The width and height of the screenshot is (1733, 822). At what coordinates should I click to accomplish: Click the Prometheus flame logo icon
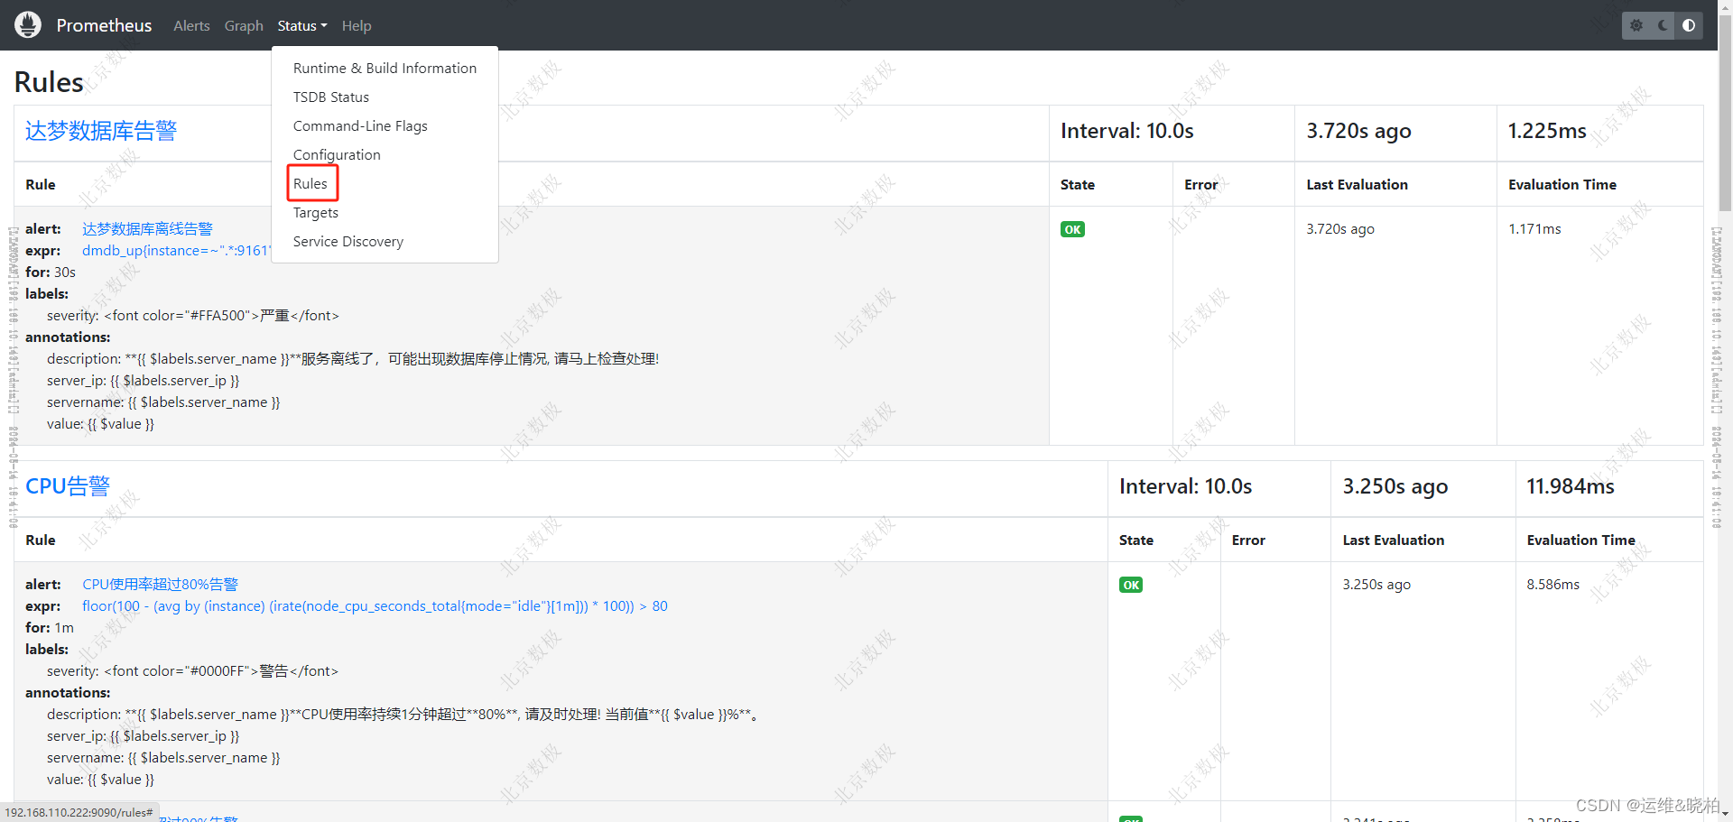pyautogui.click(x=28, y=24)
